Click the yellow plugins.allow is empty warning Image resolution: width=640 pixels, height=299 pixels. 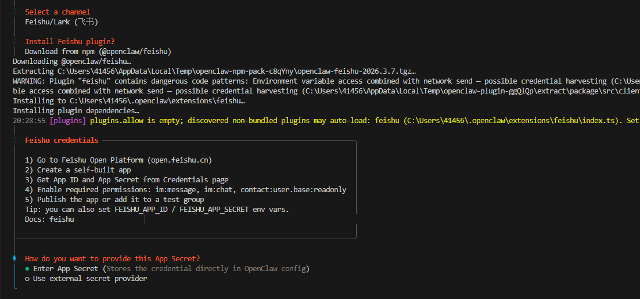pyautogui.click(x=365, y=120)
